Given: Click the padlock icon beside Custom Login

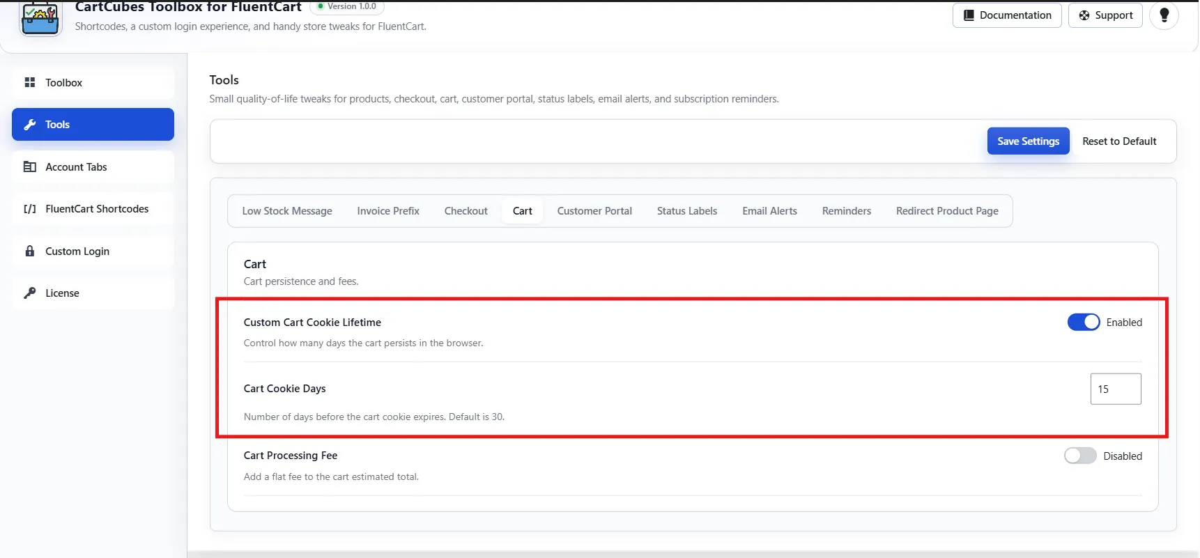Looking at the screenshot, I should [x=30, y=251].
